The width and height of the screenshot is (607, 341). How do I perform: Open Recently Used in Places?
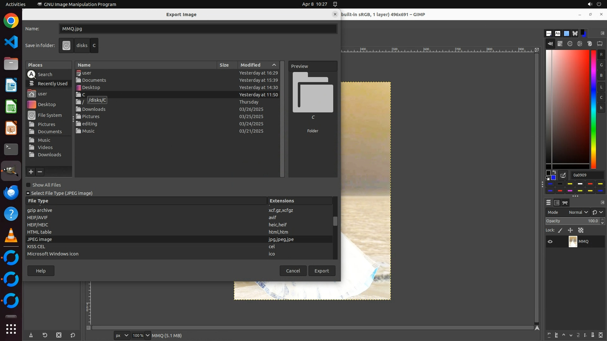coord(52,84)
